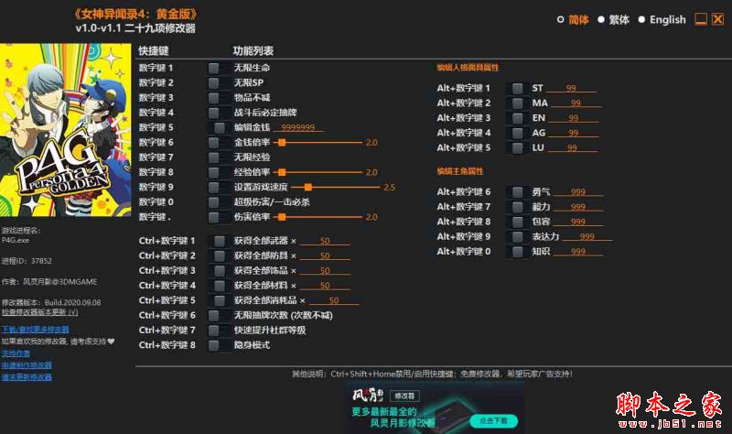Toggle the 毅力 attribute checkbox
Screen dimensions: 732x434
click(x=517, y=207)
